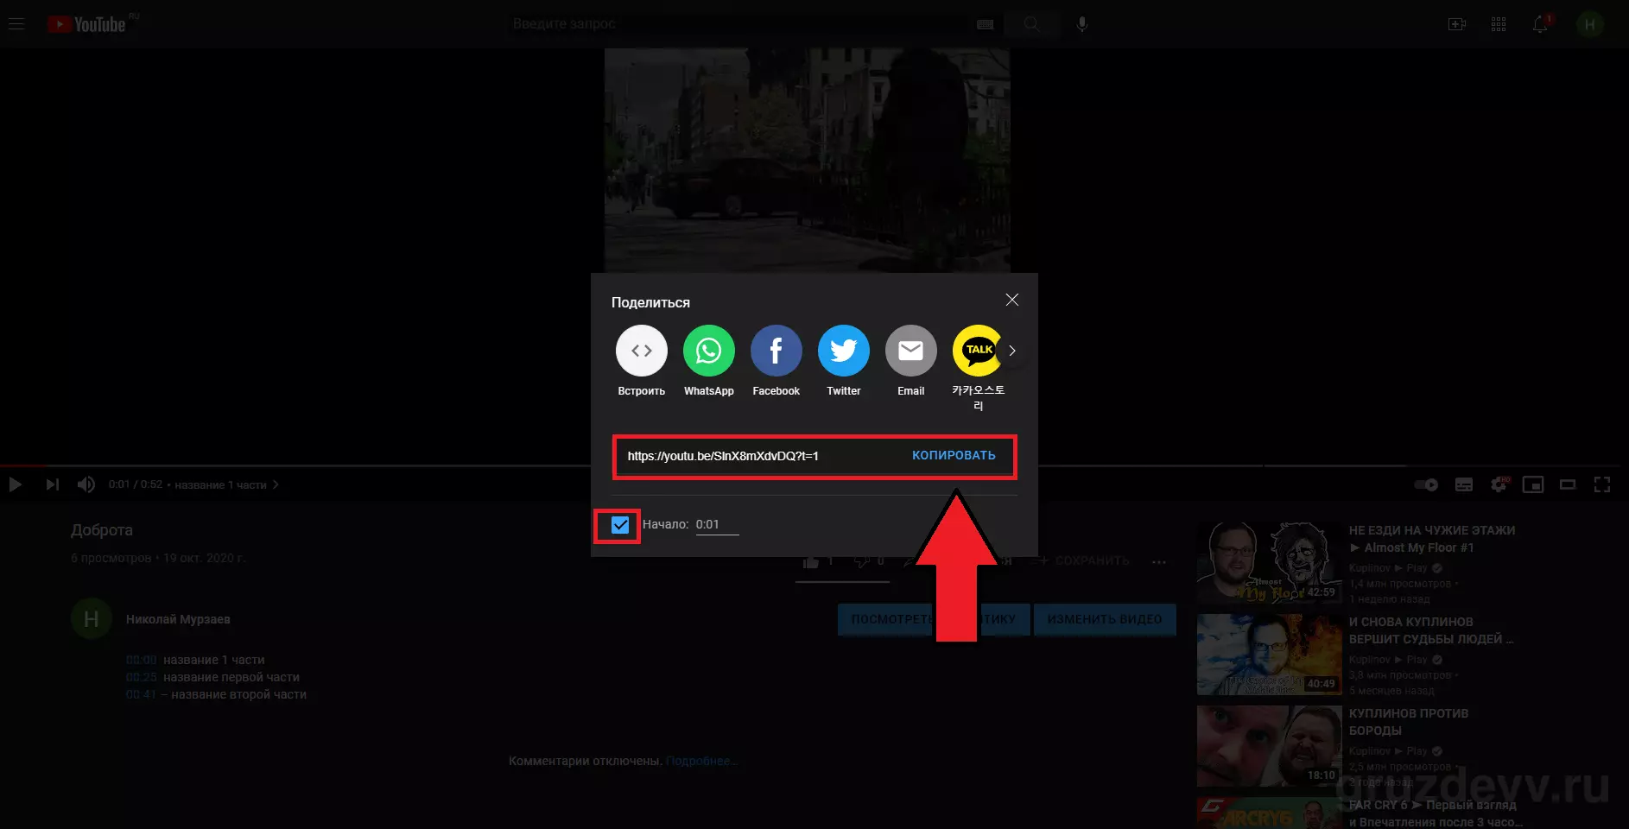Screen dimensions: 1629x829
Task: Click Подробнее link about comments
Action: [700, 761]
